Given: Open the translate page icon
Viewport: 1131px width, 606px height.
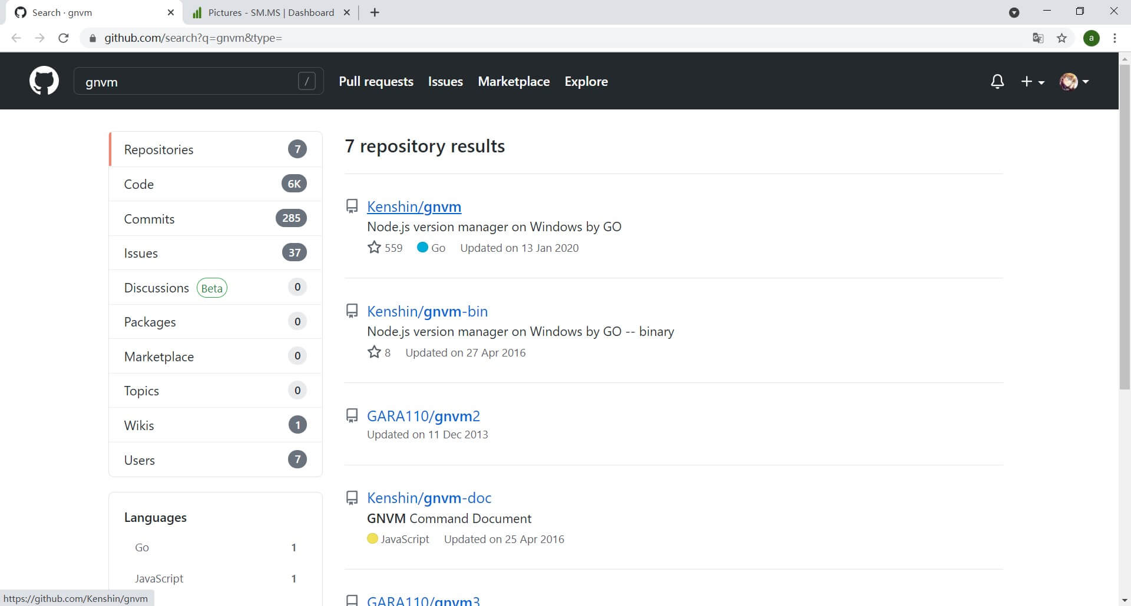Looking at the screenshot, I should 1038,38.
